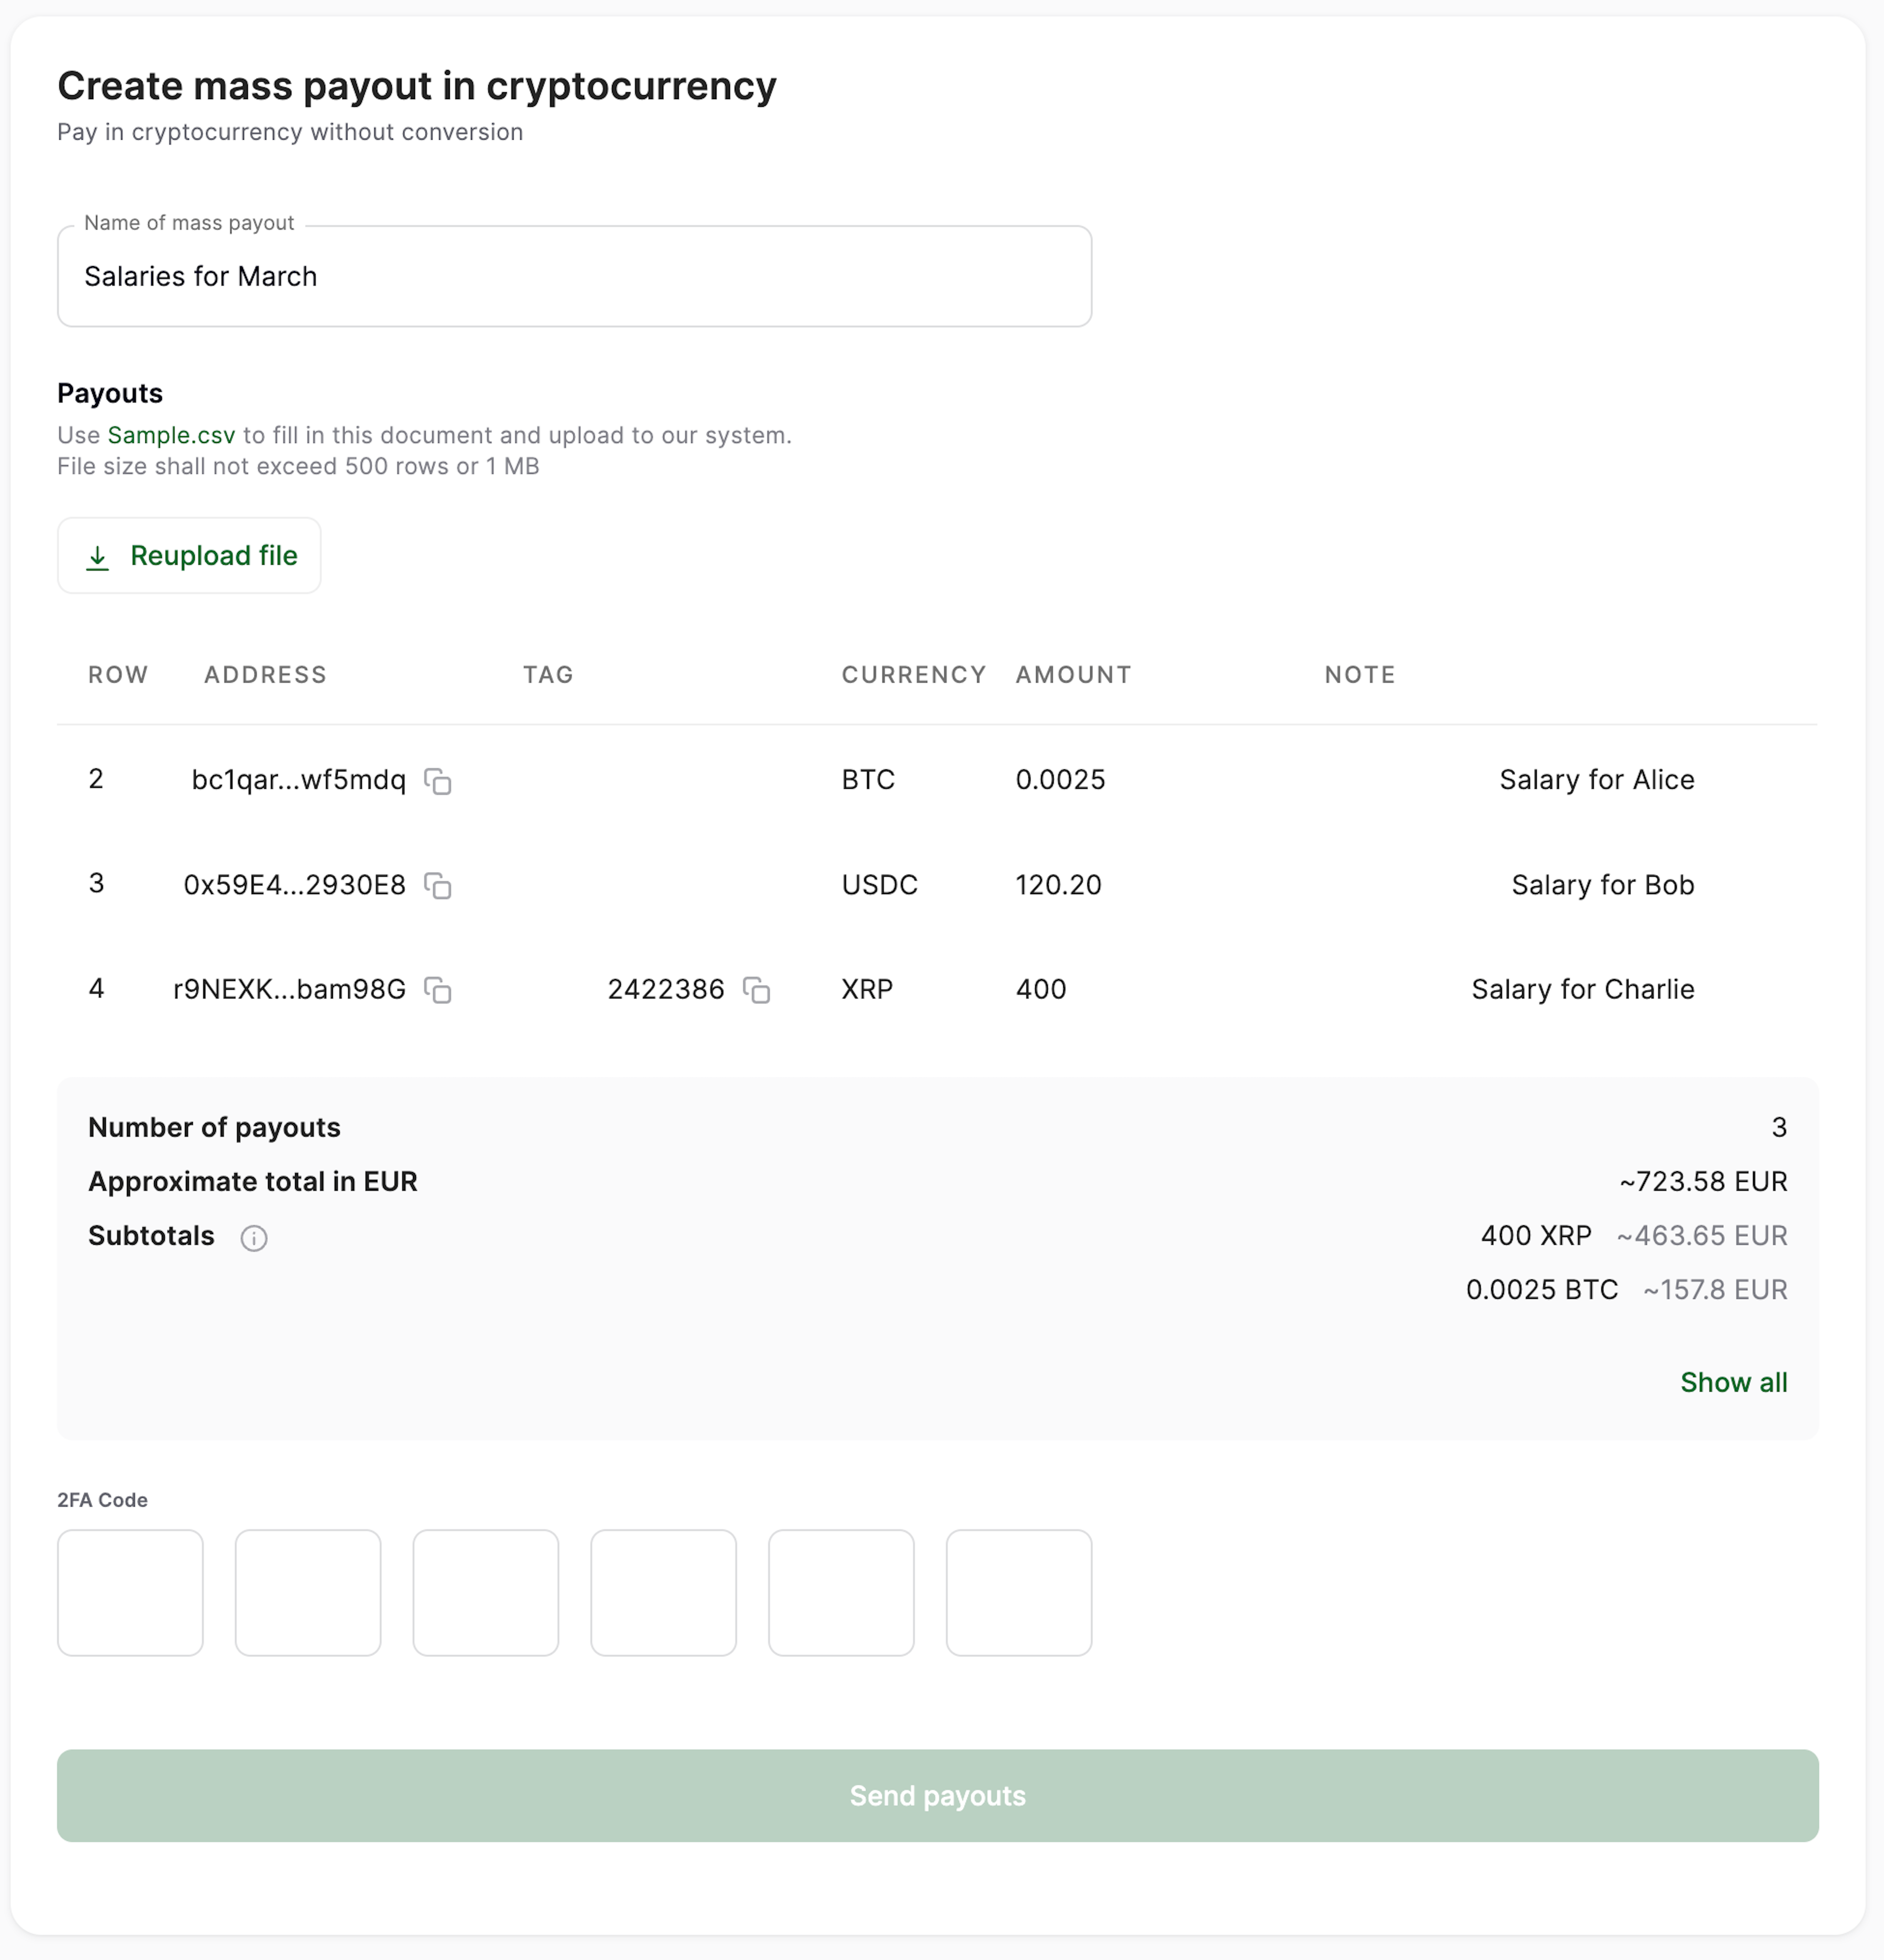The width and height of the screenshot is (1884, 1960).
Task: Expand Show all to reveal remaining subtotals
Action: [x=1733, y=1382]
